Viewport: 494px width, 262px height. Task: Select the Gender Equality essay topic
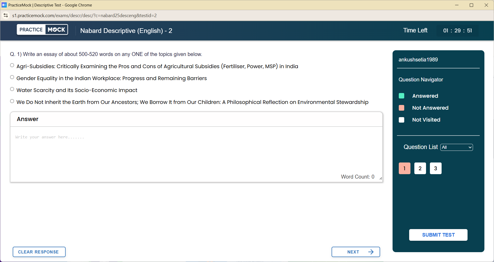click(x=12, y=77)
